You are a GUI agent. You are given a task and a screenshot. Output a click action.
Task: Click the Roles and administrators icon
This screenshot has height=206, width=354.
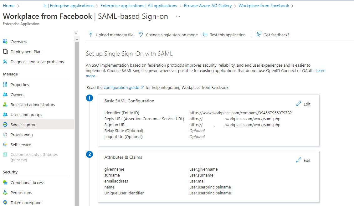click(x=5, y=105)
